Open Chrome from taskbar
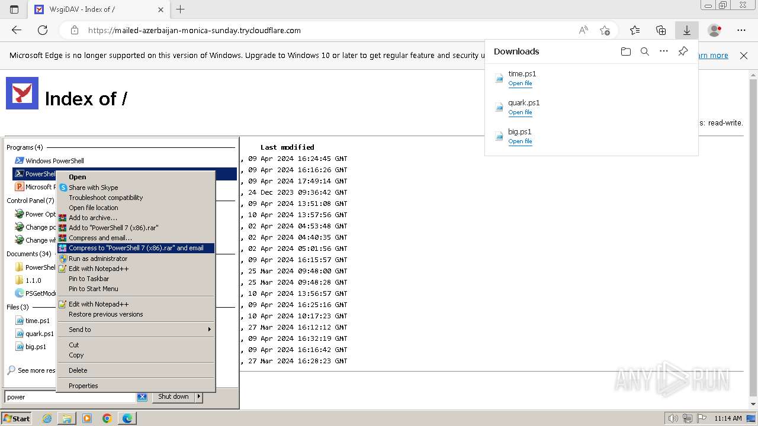 (107, 418)
